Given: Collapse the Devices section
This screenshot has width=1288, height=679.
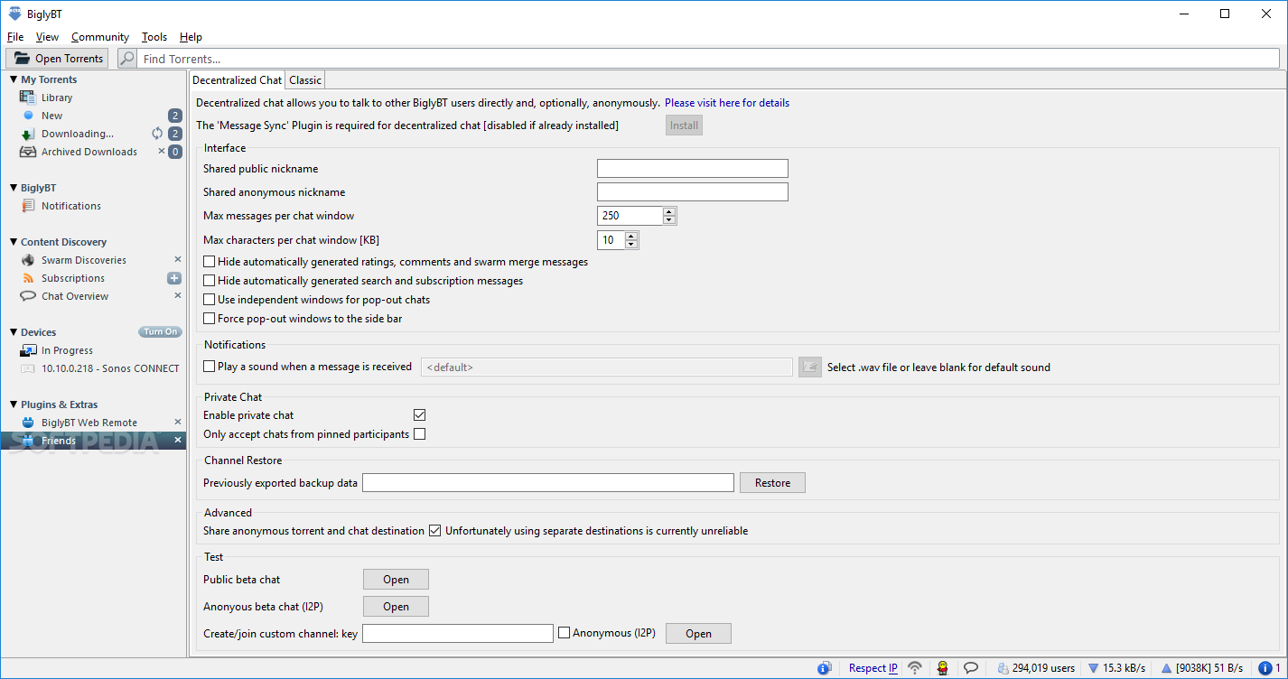Looking at the screenshot, I should [14, 332].
